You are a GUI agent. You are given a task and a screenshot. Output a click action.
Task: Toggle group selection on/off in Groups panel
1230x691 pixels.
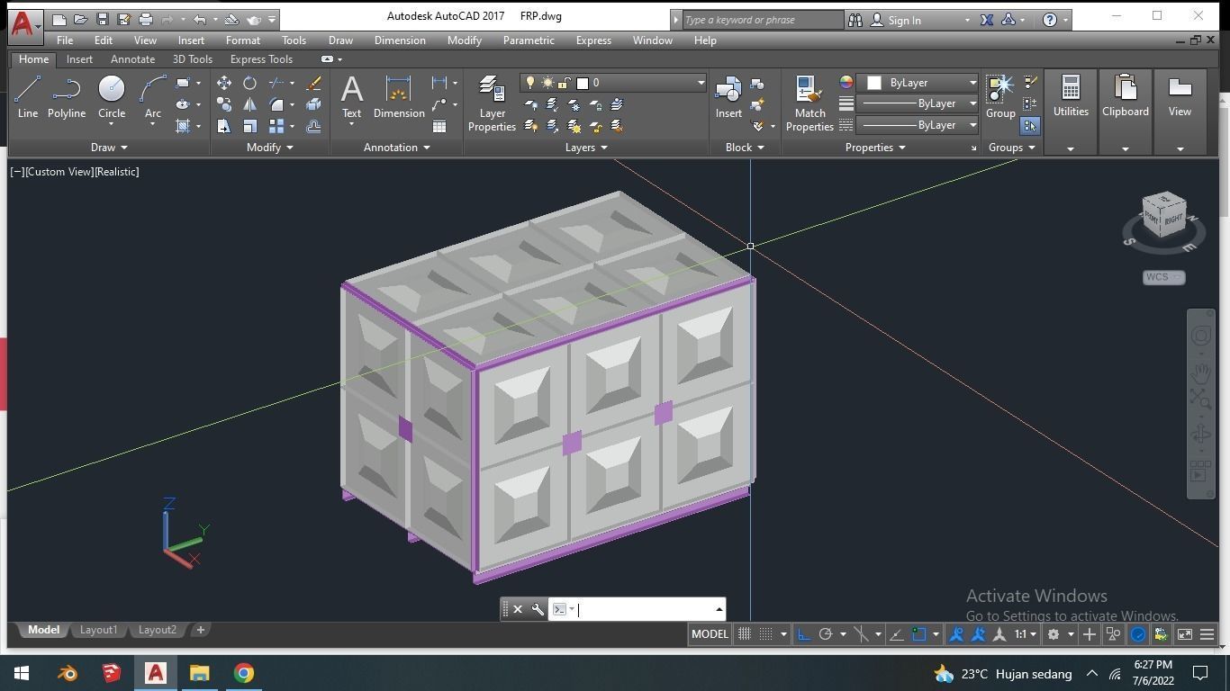point(1030,126)
